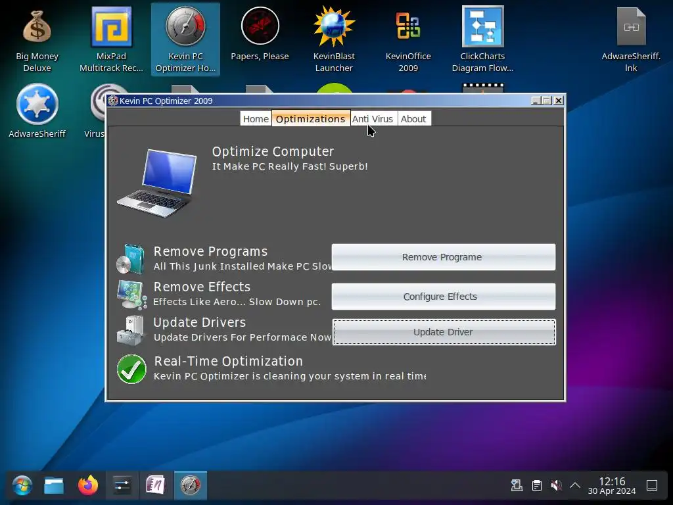Launch Firefox from the taskbar
This screenshot has width=673, height=505.
pos(88,486)
